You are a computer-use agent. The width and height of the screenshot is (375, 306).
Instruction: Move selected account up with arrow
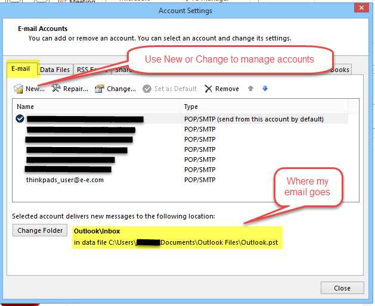click(250, 88)
